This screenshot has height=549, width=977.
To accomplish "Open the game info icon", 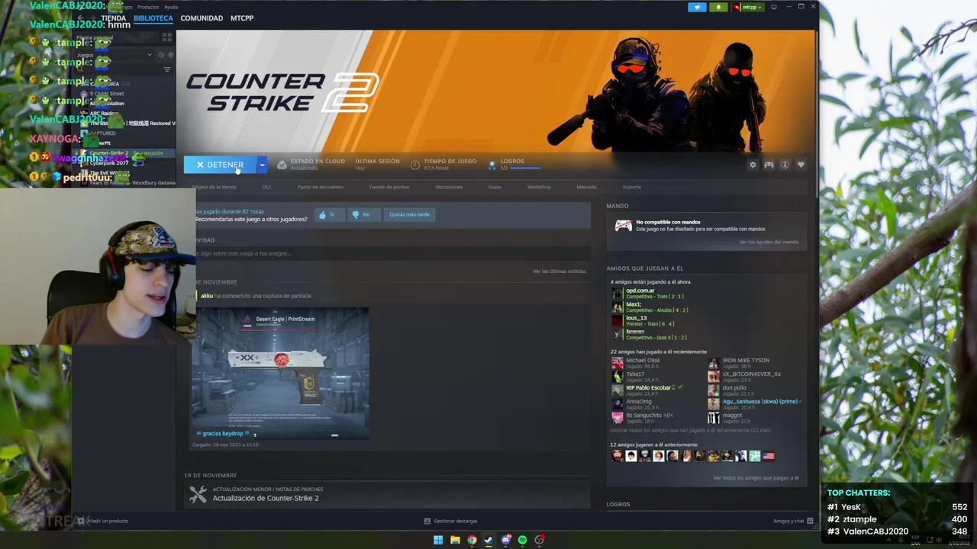I will tap(785, 165).
